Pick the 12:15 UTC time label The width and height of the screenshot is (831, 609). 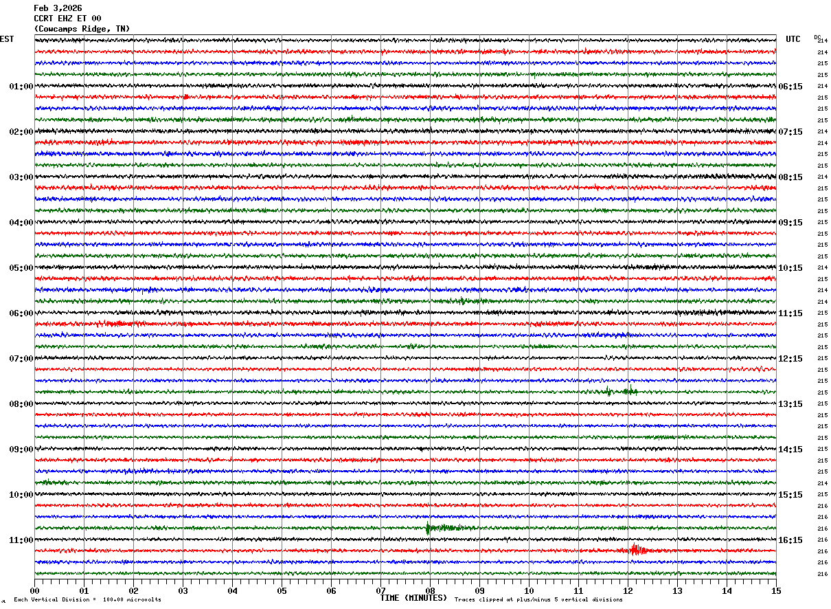tap(790, 359)
